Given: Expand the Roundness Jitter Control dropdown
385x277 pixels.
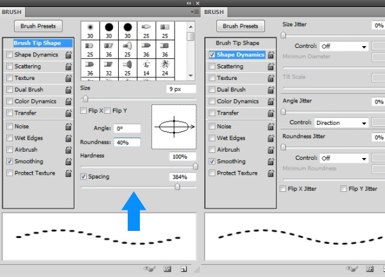Looking at the screenshot, I should (x=343, y=158).
